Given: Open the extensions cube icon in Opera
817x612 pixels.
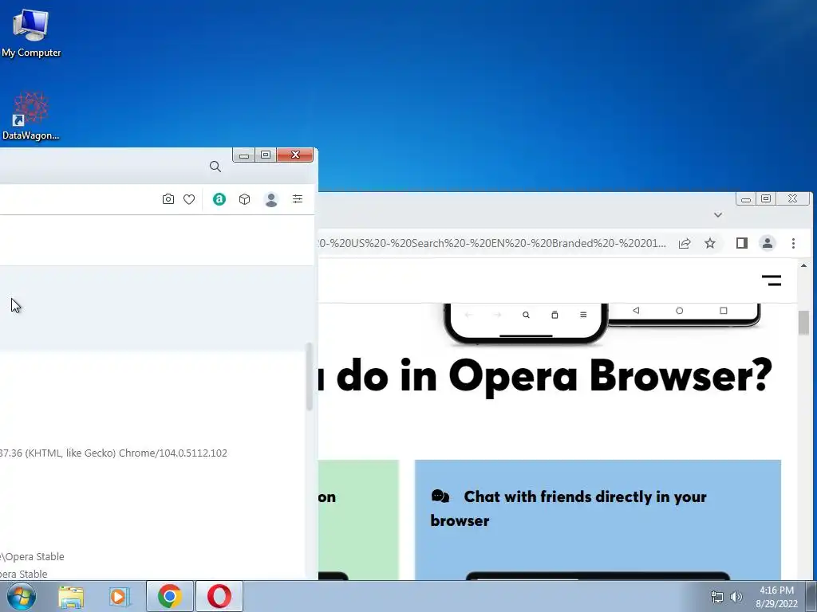Looking at the screenshot, I should click(244, 199).
